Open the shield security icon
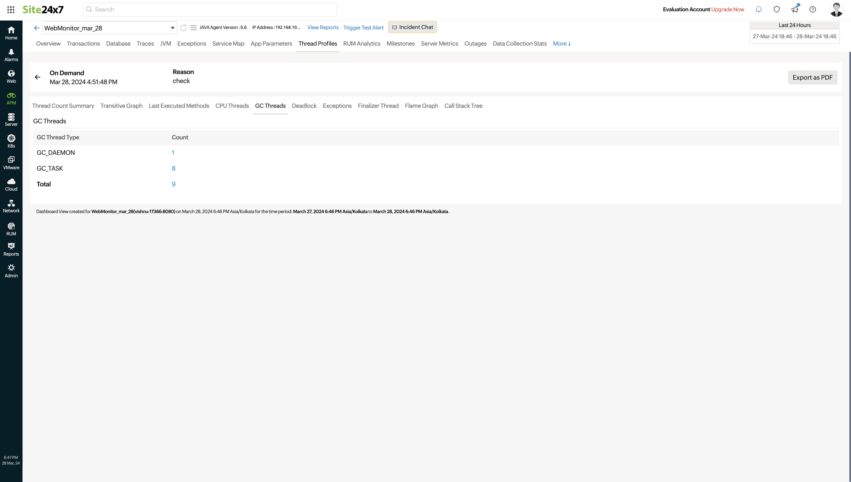The height and width of the screenshot is (482, 851). coord(776,10)
